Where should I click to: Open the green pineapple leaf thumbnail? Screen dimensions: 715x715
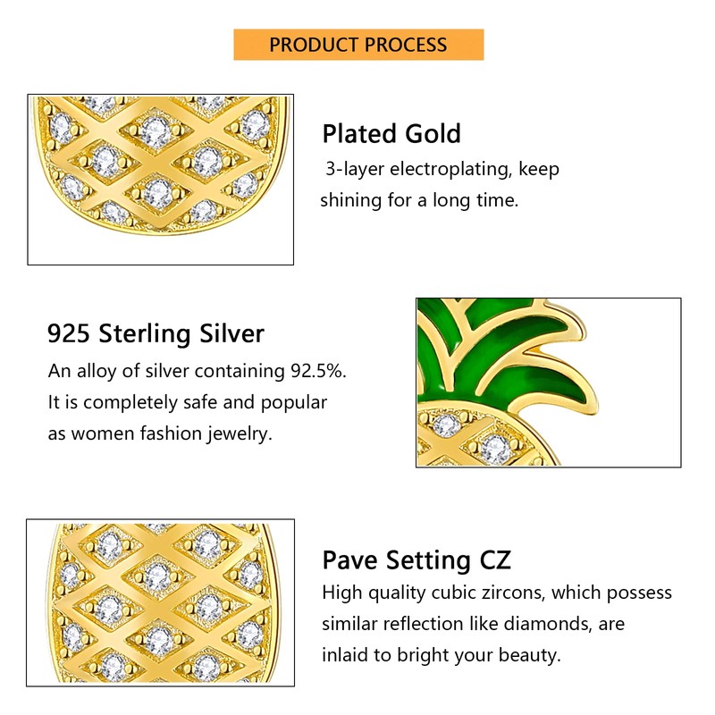tap(548, 382)
